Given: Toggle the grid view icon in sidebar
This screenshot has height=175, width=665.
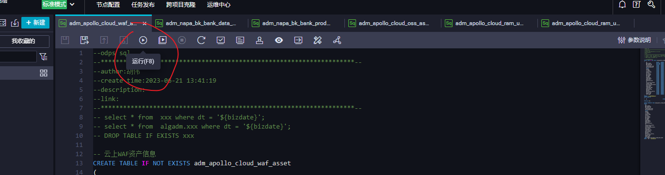Looking at the screenshot, I should tap(44, 73).
